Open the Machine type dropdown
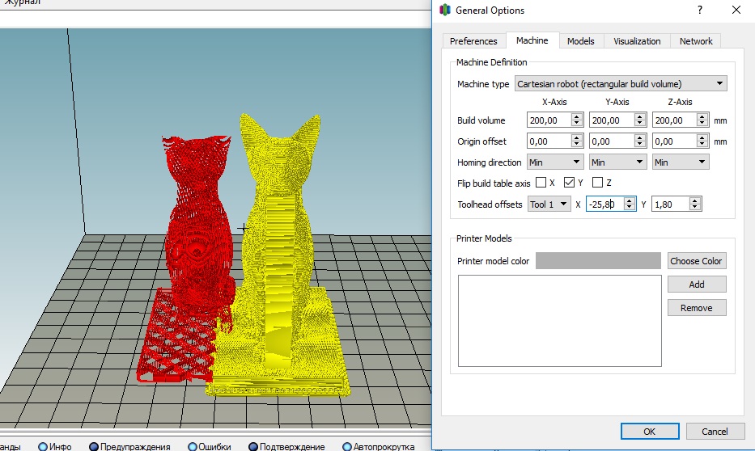 (x=621, y=84)
